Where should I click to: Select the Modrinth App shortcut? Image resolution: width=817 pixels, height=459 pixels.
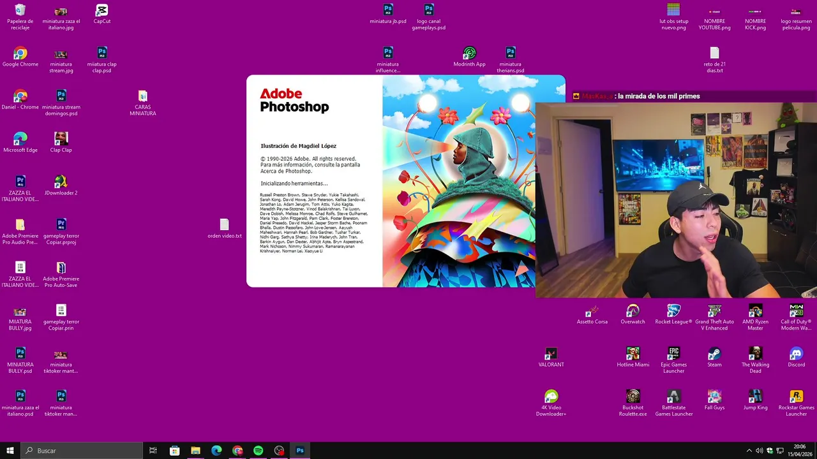point(470,57)
